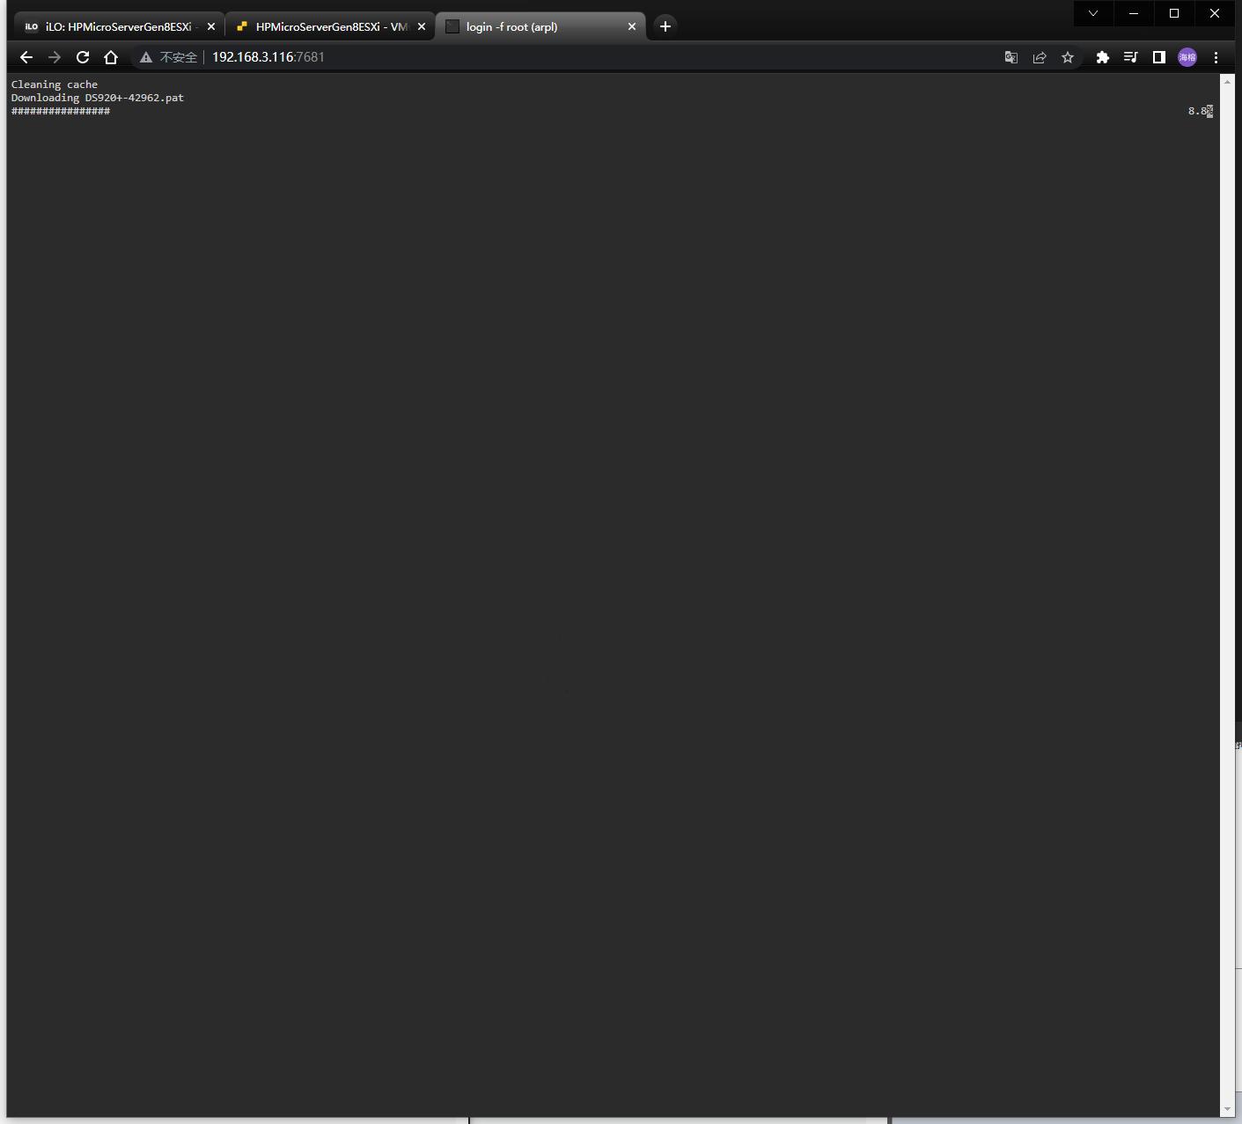Open the tab search dropdown chevron
Image resolution: width=1242 pixels, height=1124 pixels.
point(1093,13)
